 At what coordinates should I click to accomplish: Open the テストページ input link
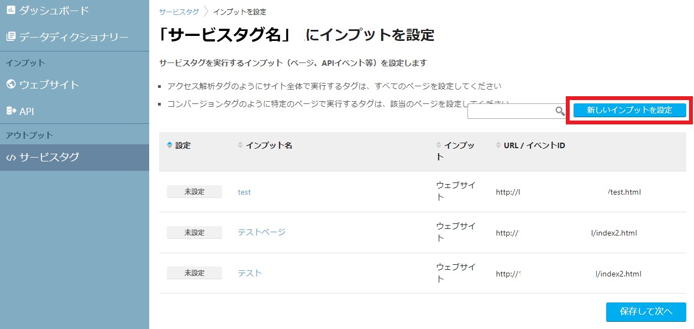pyautogui.click(x=262, y=232)
